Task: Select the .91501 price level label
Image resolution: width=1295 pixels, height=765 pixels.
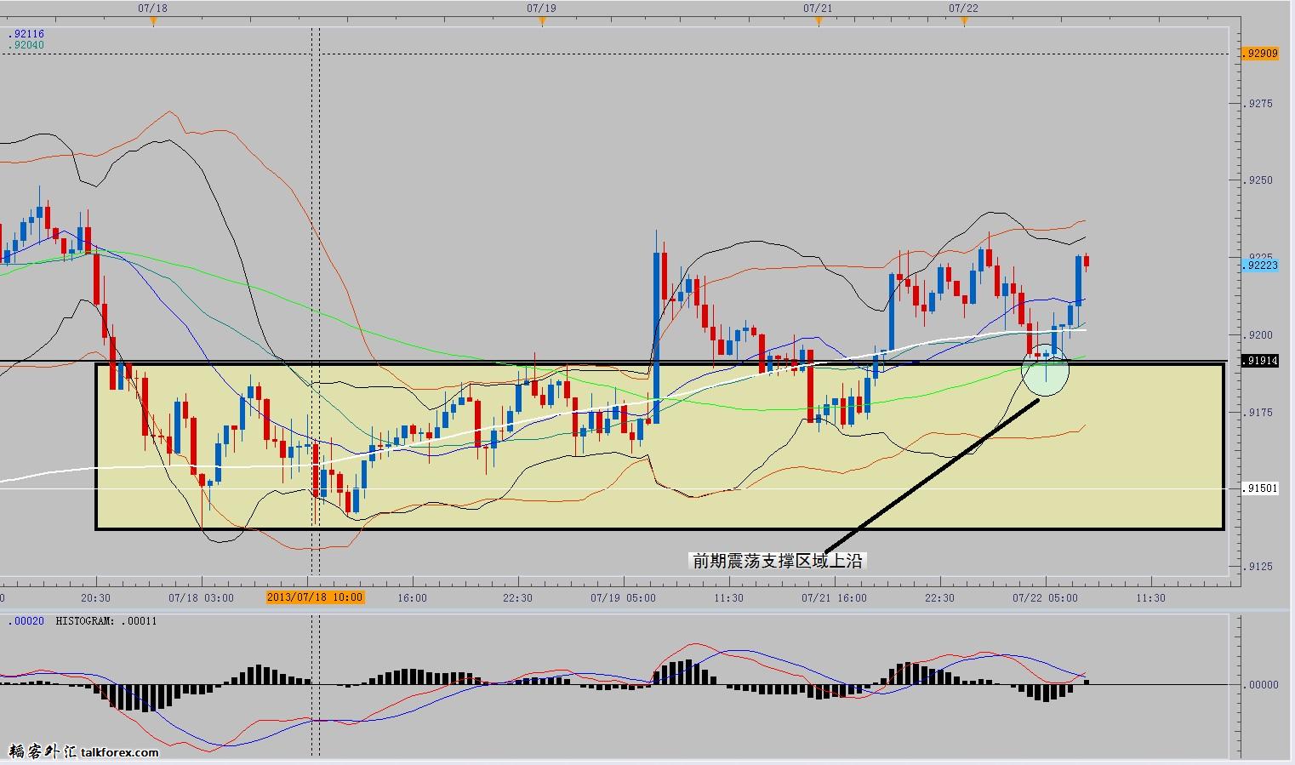Action: click(x=1260, y=488)
